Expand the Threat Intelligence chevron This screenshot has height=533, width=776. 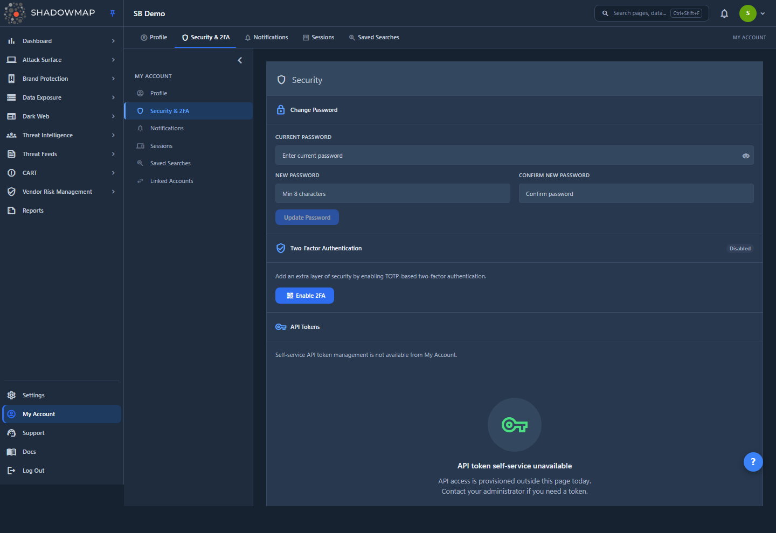pyautogui.click(x=113, y=135)
